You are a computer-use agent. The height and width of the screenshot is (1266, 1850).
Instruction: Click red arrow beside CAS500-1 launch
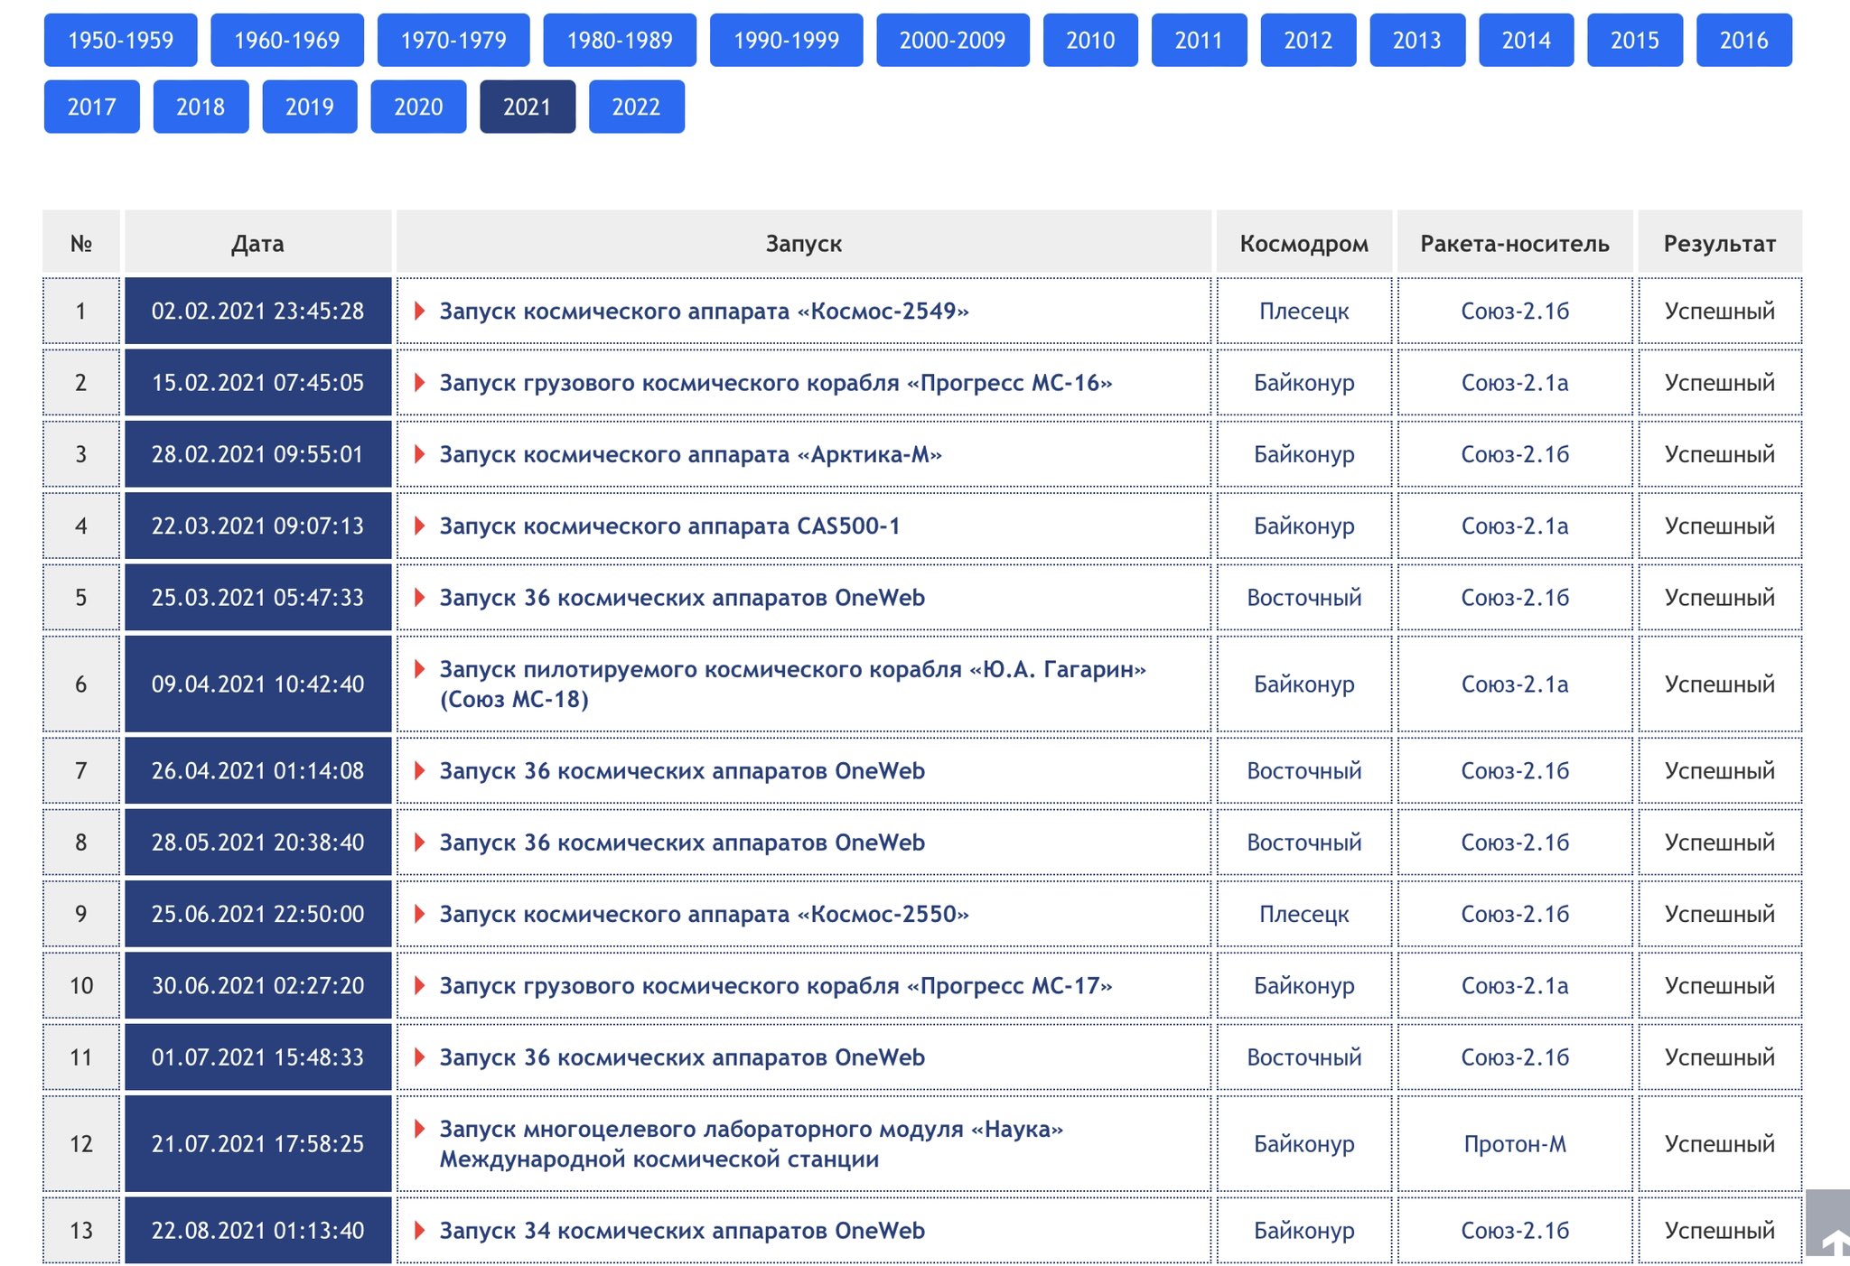419,526
